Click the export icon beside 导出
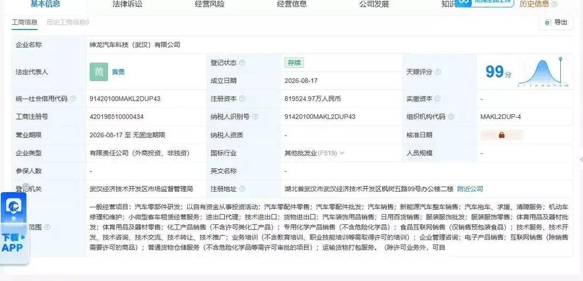 tap(548, 23)
